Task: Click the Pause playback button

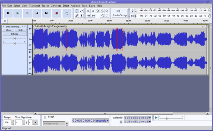Action: point(8,13)
